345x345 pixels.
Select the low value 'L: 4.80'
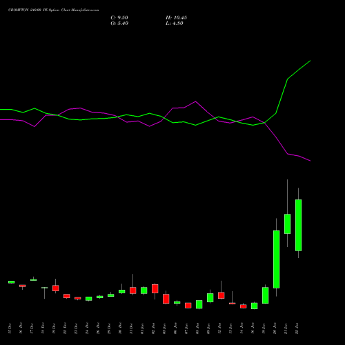point(175,23)
